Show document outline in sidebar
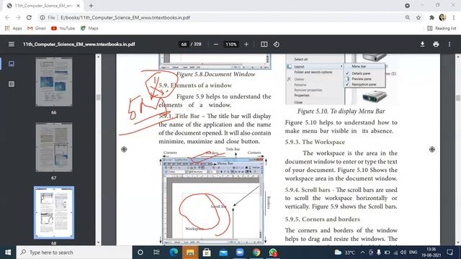 pyautogui.click(x=12, y=84)
